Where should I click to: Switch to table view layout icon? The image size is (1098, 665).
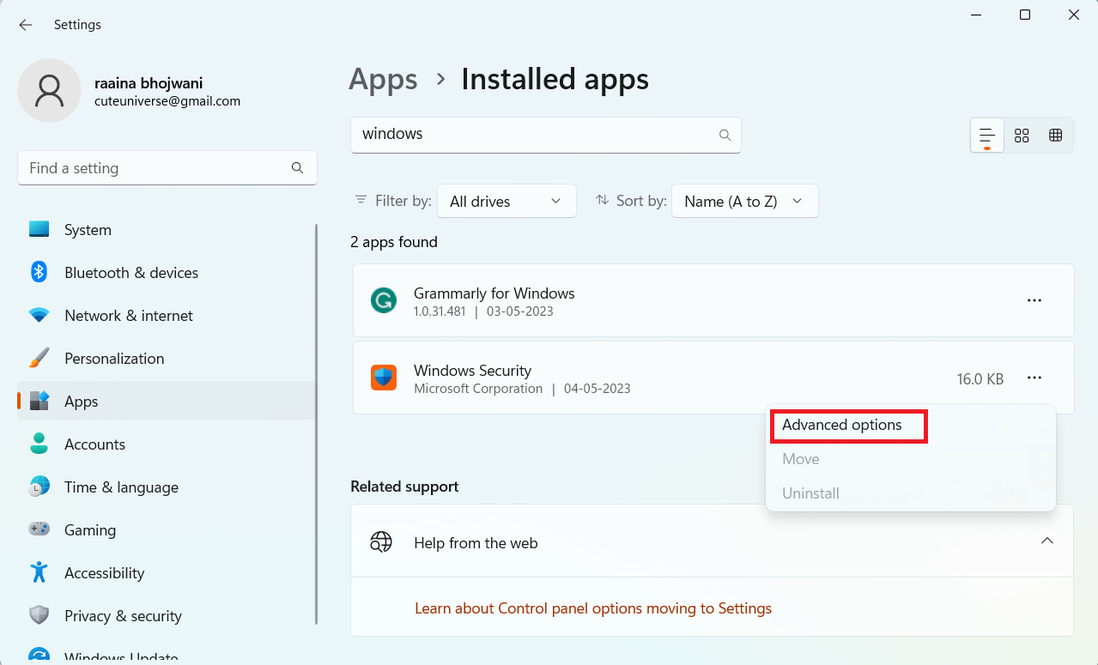pos(1056,136)
